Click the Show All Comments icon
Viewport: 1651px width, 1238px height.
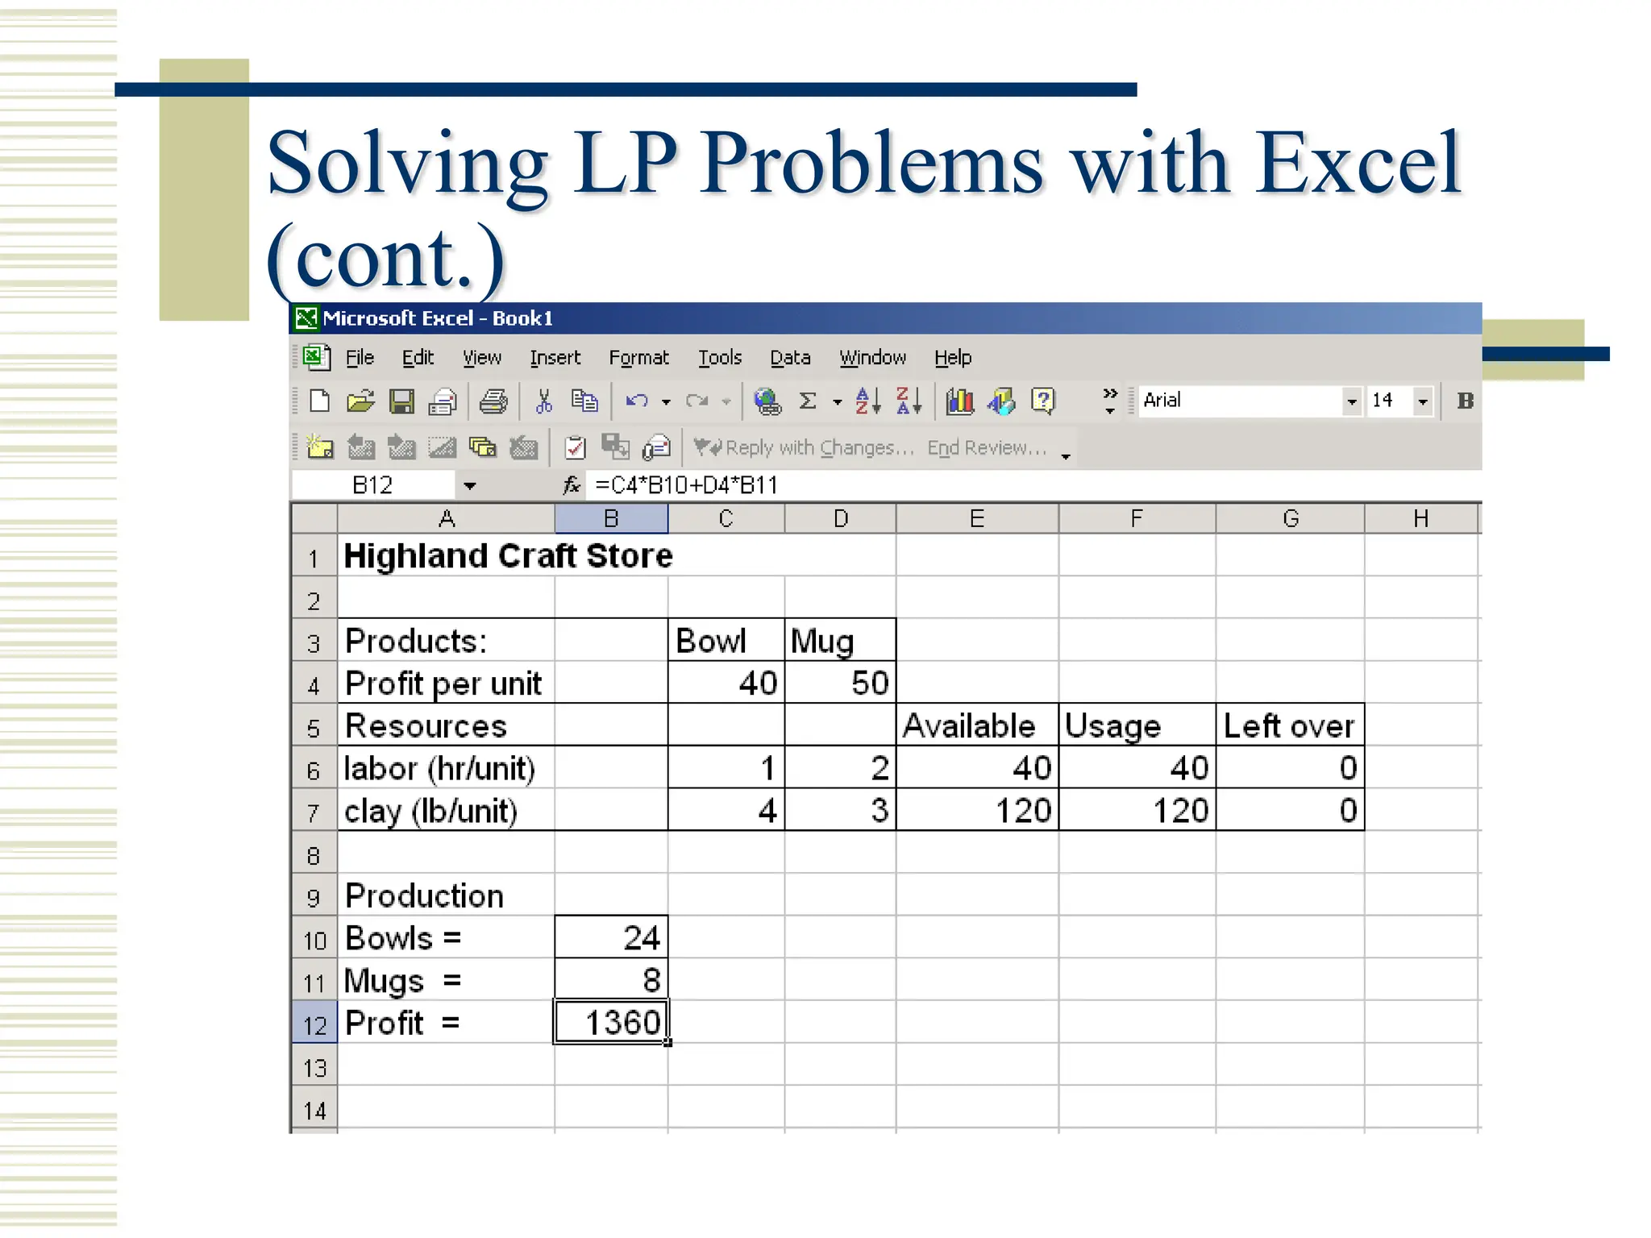pos(483,447)
